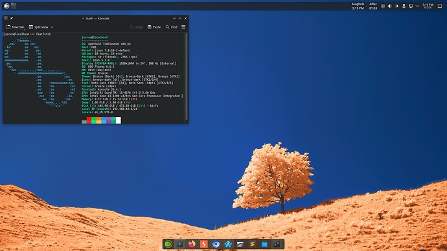Click the Maghrib 5:13 PM prayer time widget
447x251 pixels.
click(358, 6)
